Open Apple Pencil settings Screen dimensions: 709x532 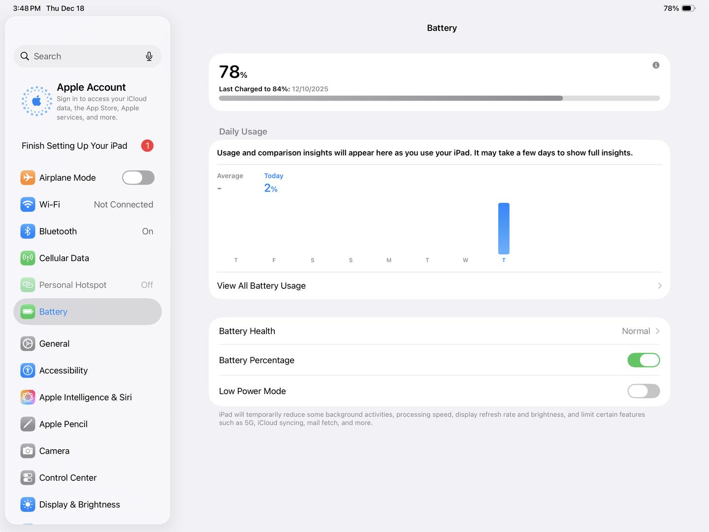tap(88, 424)
